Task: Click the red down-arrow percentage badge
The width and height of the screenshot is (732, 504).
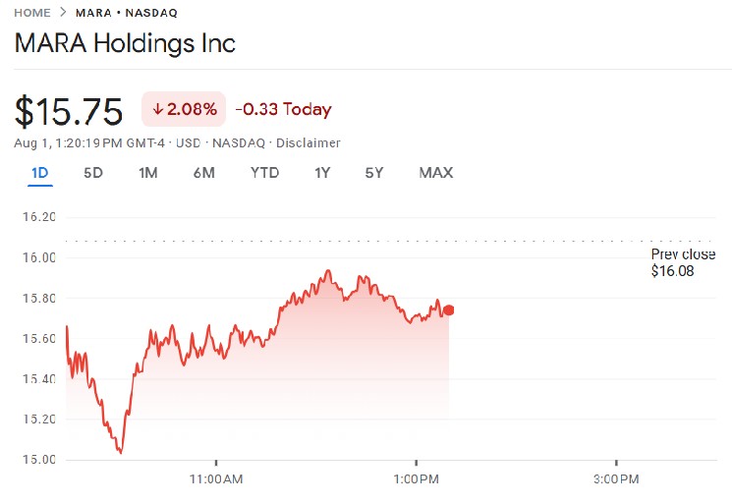Action: coord(184,109)
